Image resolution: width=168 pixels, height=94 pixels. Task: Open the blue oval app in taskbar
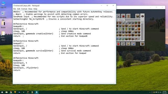coord(19,92)
